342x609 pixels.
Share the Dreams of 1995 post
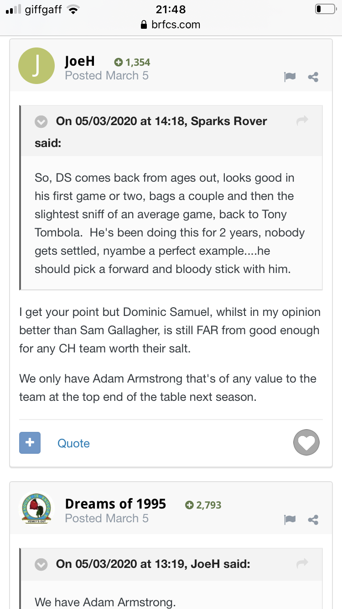313,520
